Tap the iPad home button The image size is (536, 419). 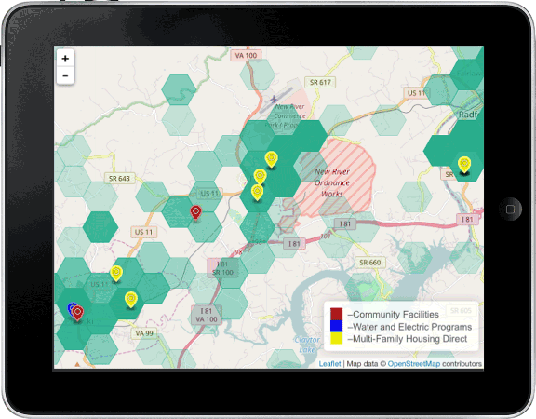(510, 209)
